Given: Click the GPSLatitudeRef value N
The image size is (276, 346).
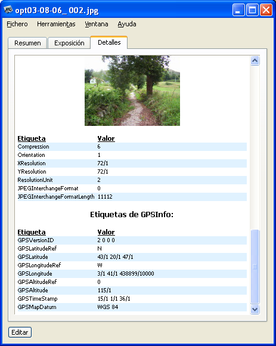Looking at the screenshot, I should 100,249.
